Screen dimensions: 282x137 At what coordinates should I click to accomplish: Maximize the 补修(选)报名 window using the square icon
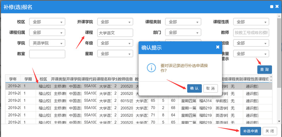click(271, 7)
